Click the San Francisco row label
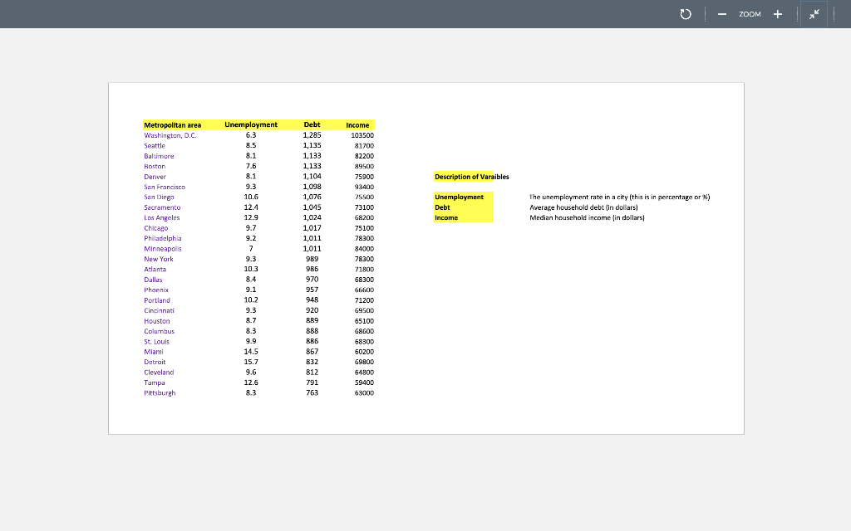 pyautogui.click(x=165, y=187)
